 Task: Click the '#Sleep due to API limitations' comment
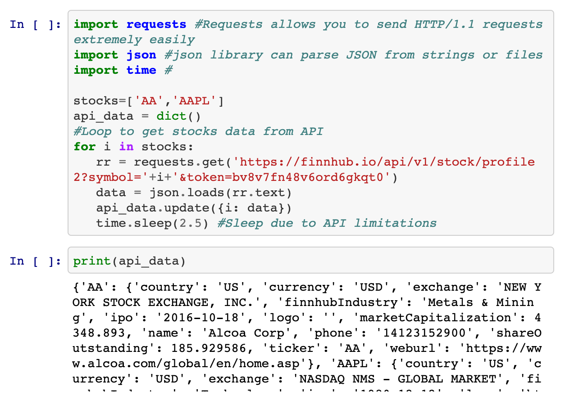327,223
